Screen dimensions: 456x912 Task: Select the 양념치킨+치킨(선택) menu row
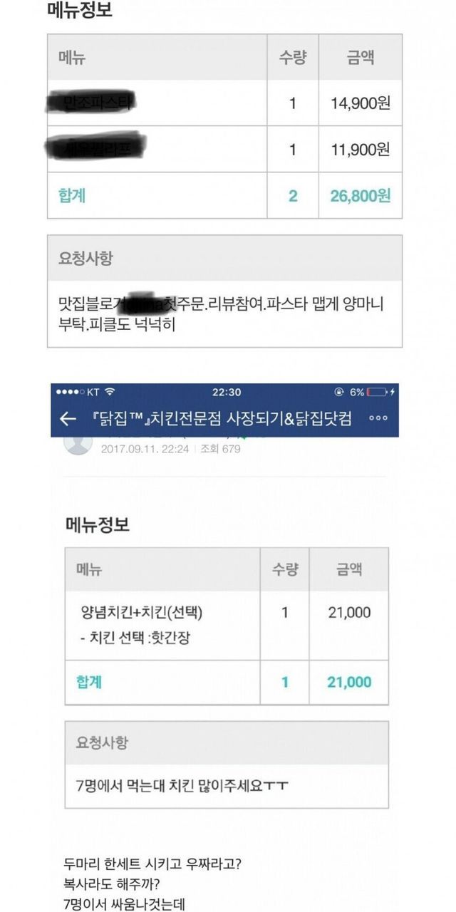click(146, 613)
